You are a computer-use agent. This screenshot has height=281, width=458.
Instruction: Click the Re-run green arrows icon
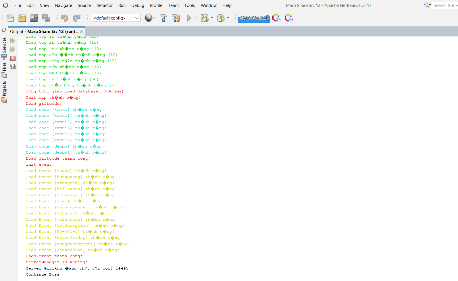(12, 41)
